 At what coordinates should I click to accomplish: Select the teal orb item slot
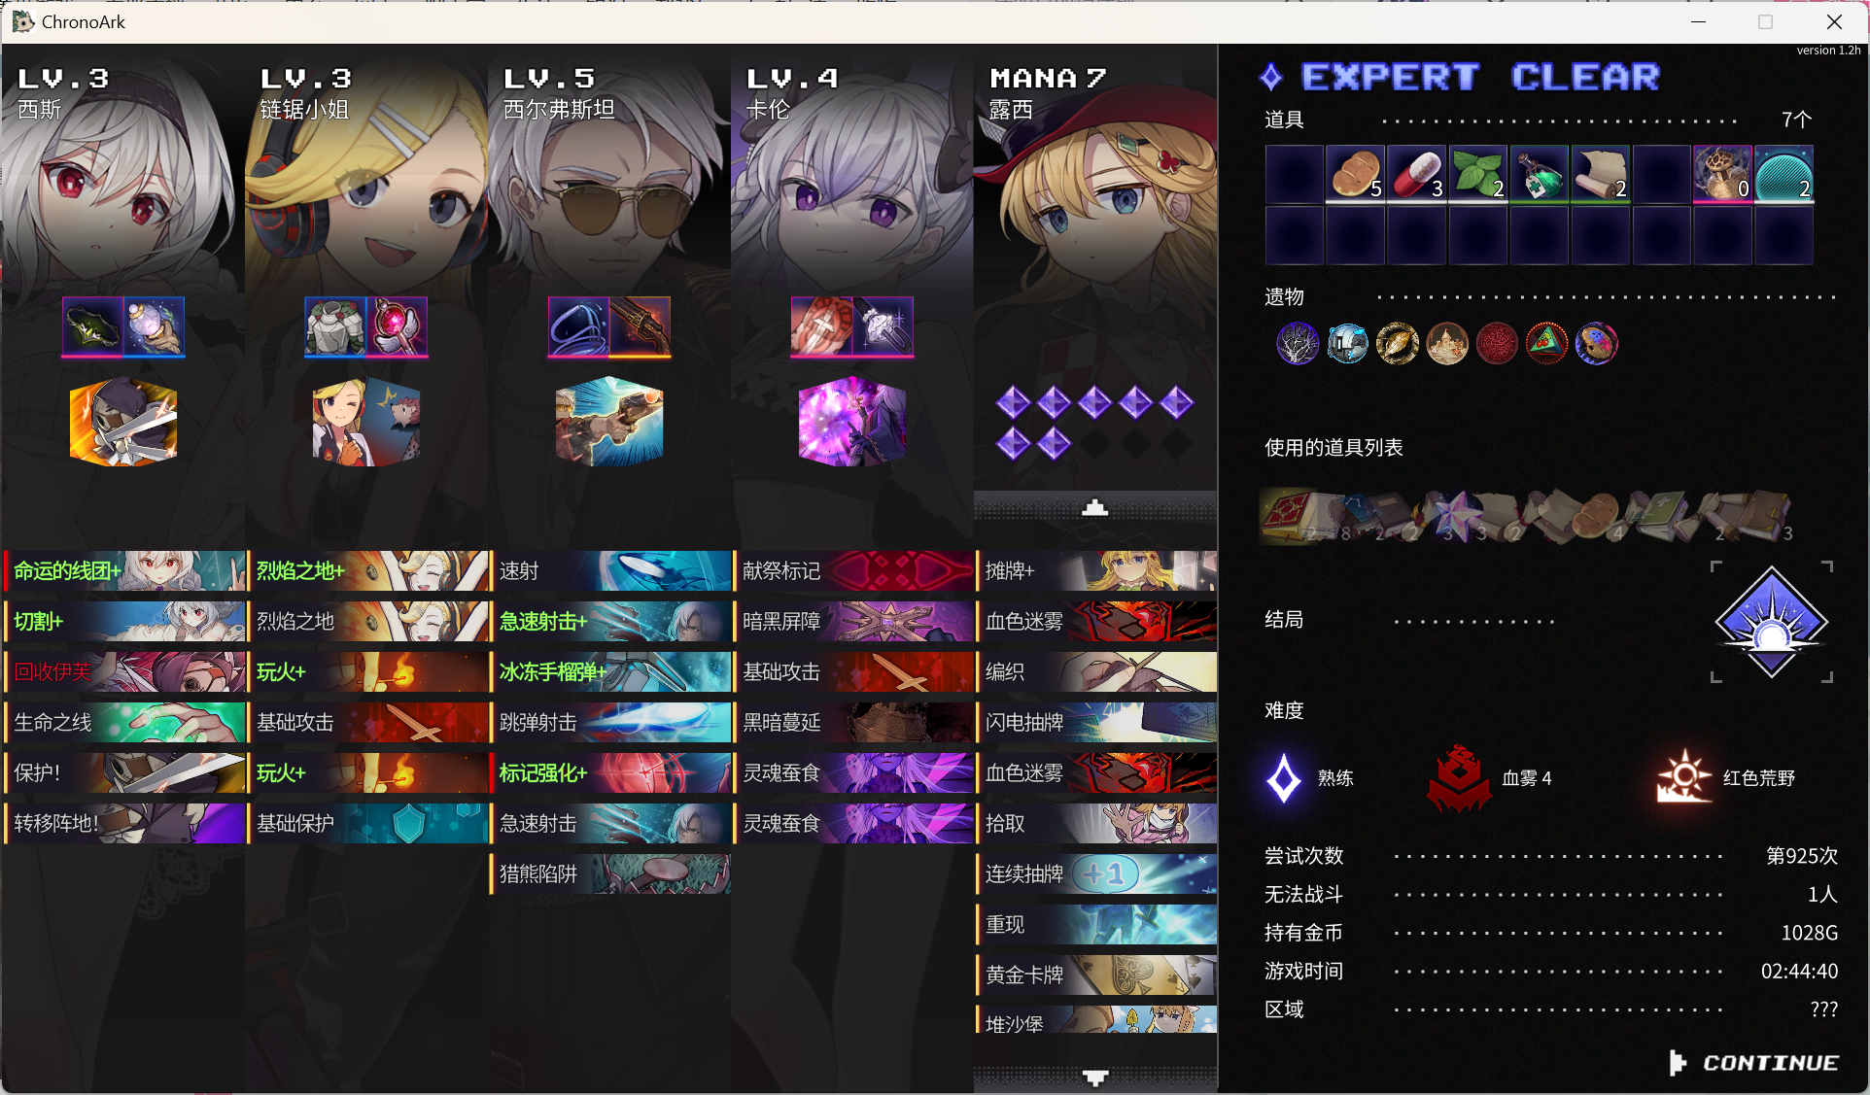[x=1783, y=174]
